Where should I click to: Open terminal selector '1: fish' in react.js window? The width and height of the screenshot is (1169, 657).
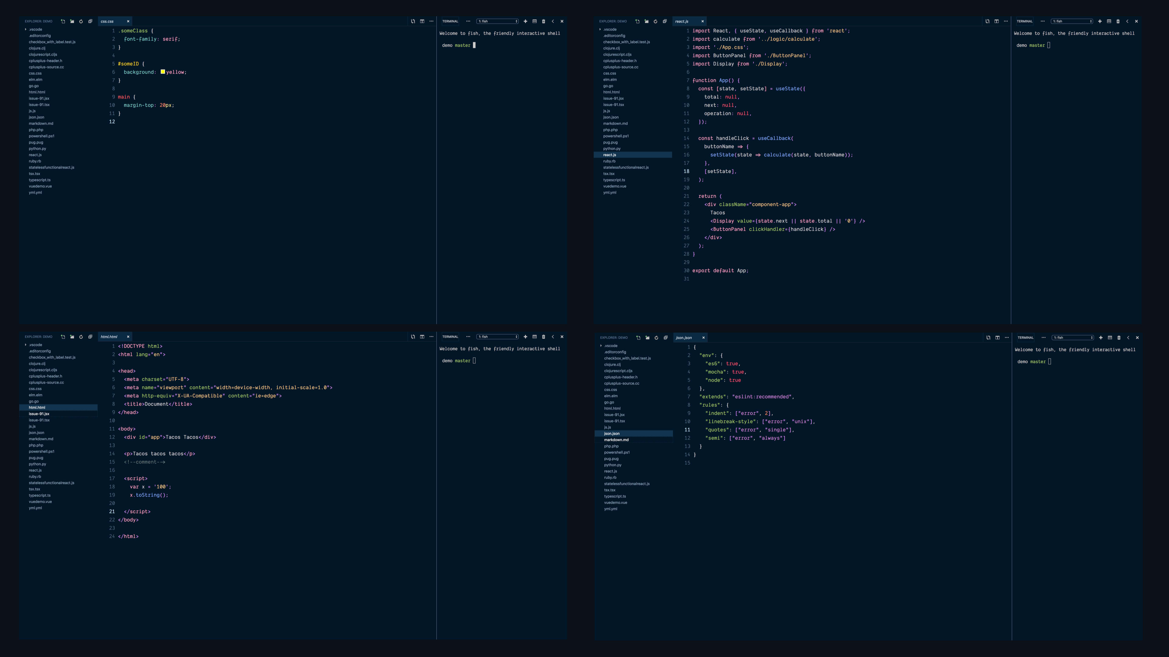coord(1072,21)
